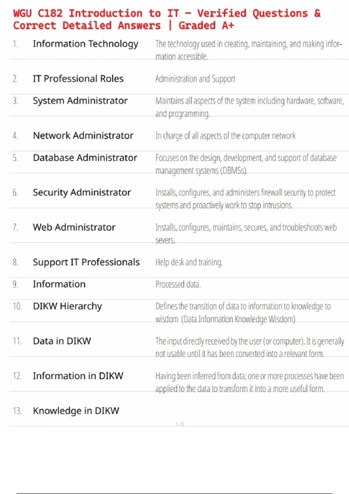
Task: Click the term "Information Technology"
Action: click(85, 44)
